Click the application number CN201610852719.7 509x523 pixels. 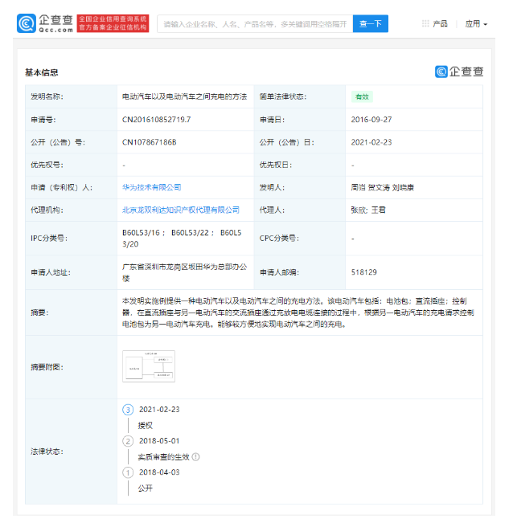point(156,119)
